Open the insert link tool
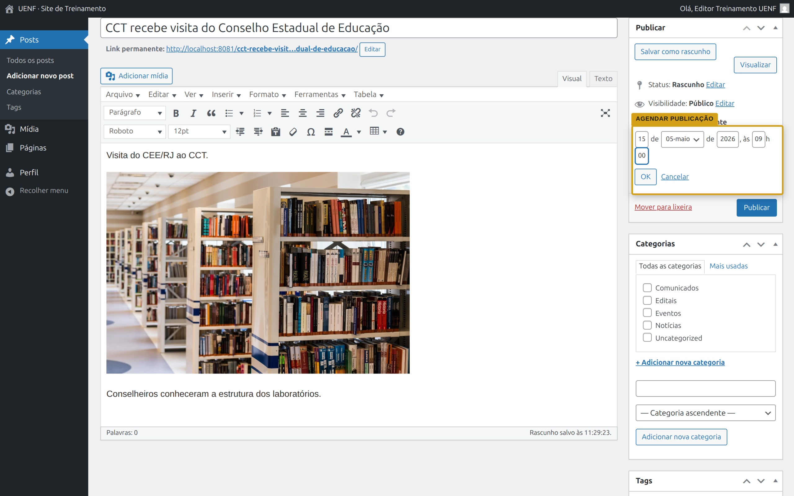 (338, 113)
